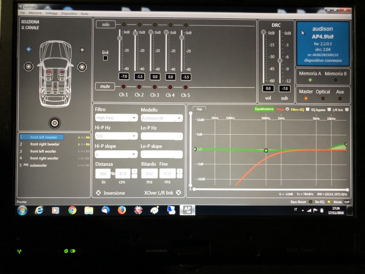Image resolution: width=365 pixels, height=274 pixels.
Task: Toggle the XOver L/R link checkbox
Action: (x=178, y=193)
